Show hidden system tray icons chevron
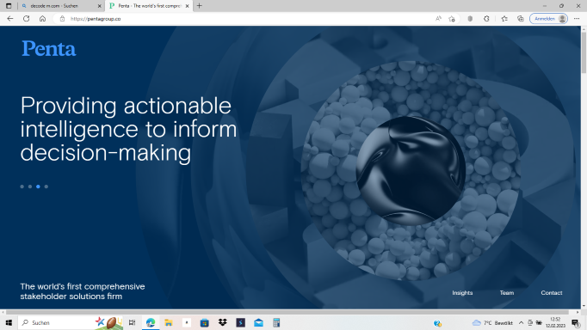587x330 pixels. pos(521,322)
